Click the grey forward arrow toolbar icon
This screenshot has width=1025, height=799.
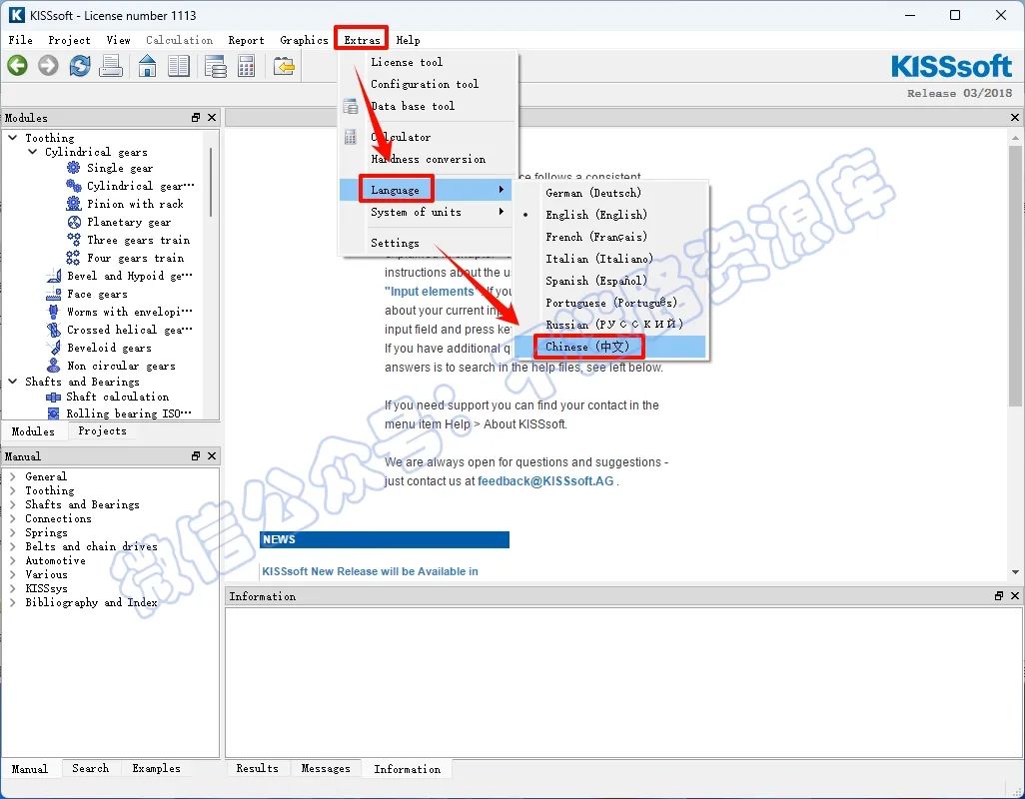tap(48, 65)
